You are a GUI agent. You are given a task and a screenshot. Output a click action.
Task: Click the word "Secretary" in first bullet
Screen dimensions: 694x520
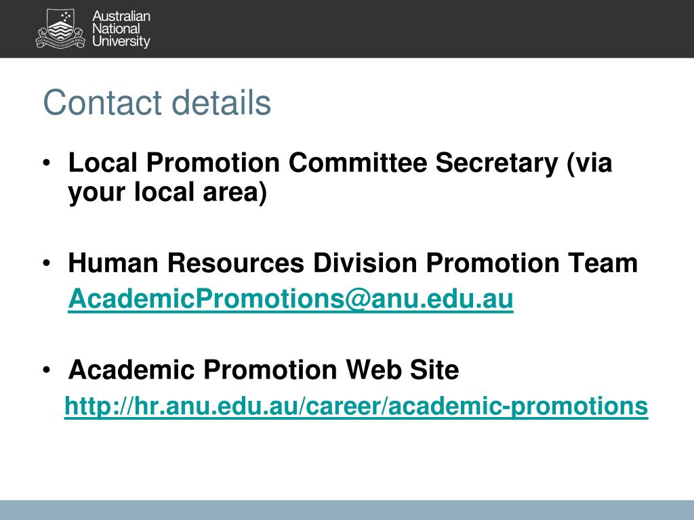(497, 164)
